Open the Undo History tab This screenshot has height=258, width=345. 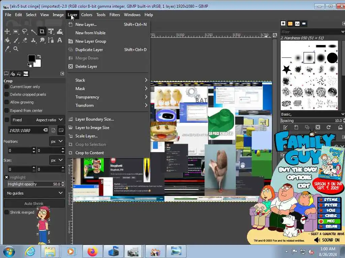(19, 74)
